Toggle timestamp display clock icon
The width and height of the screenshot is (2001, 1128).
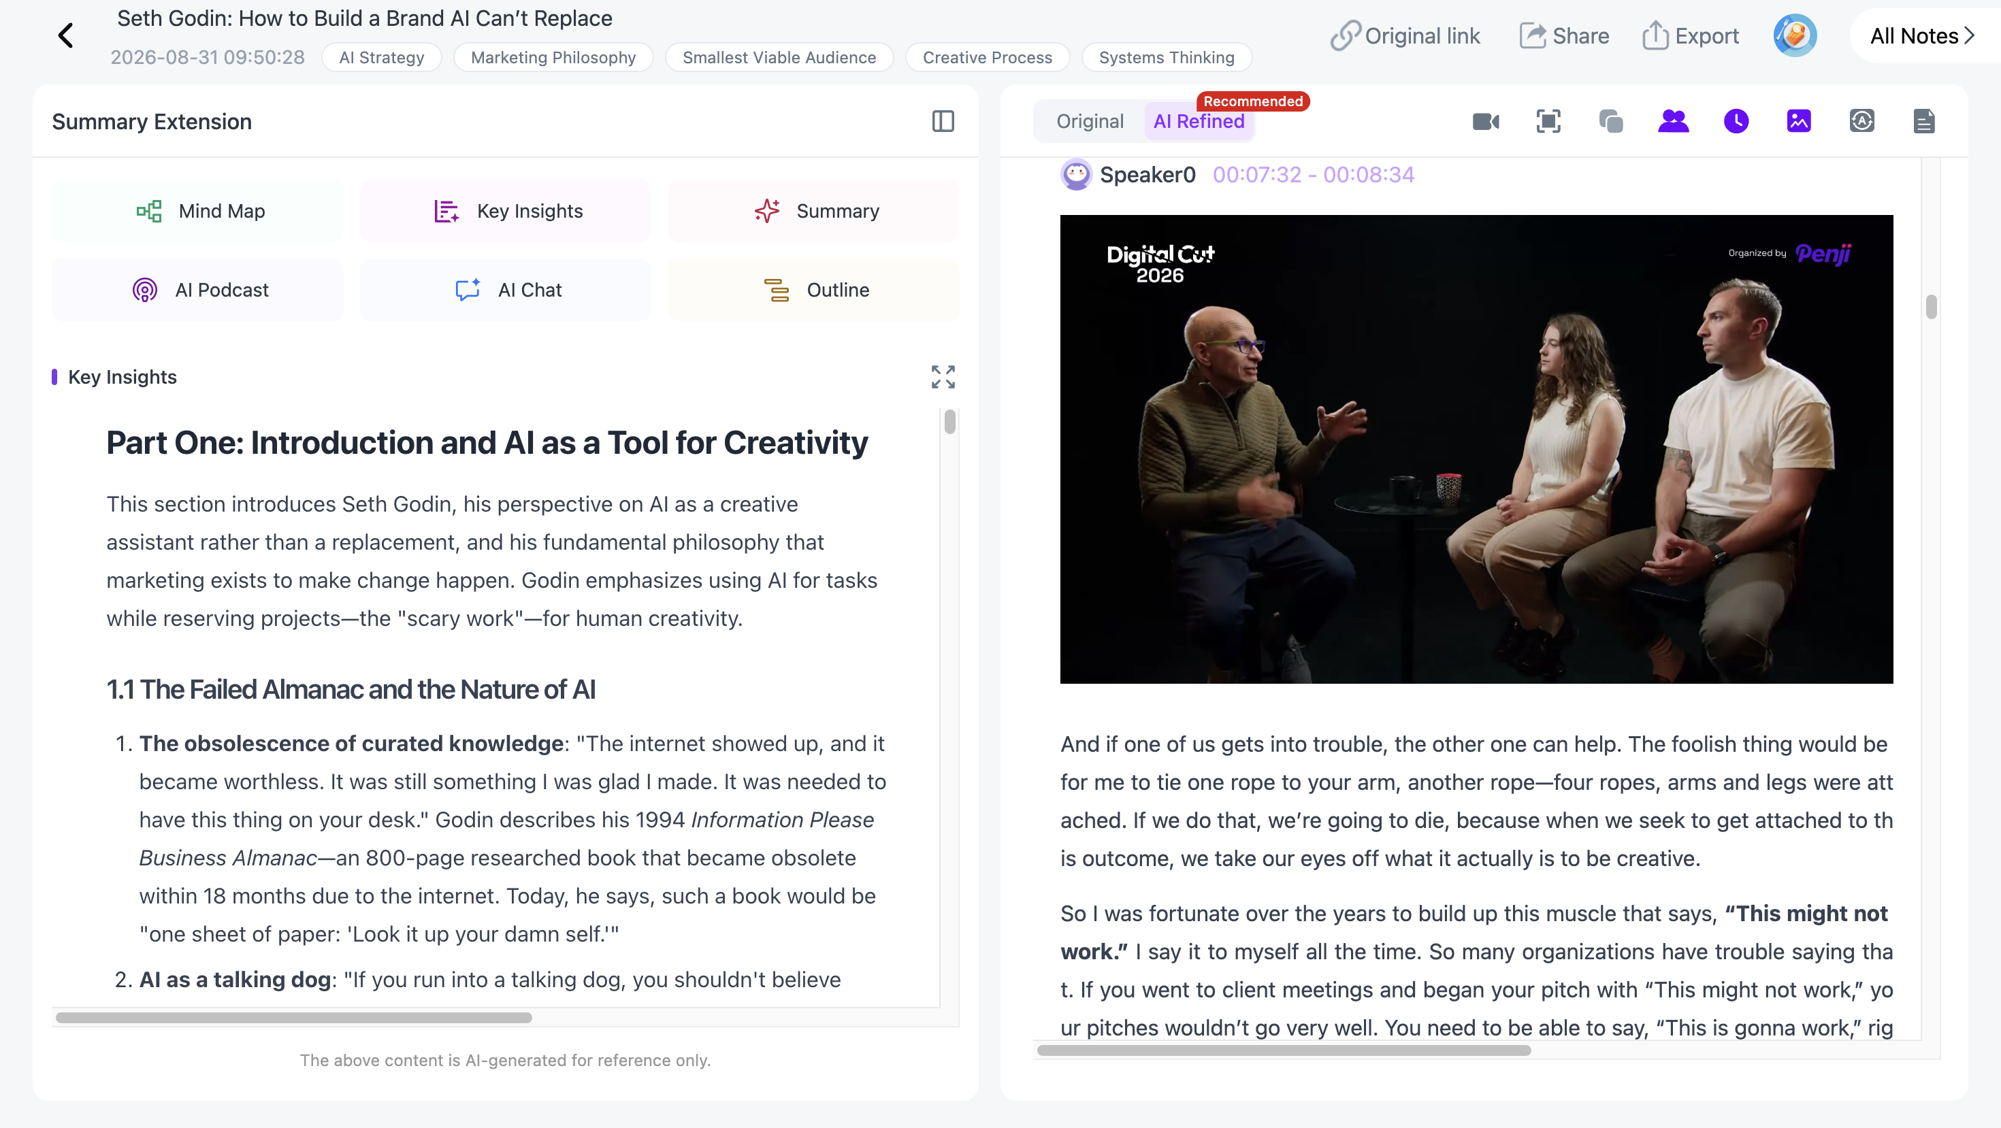(1736, 121)
